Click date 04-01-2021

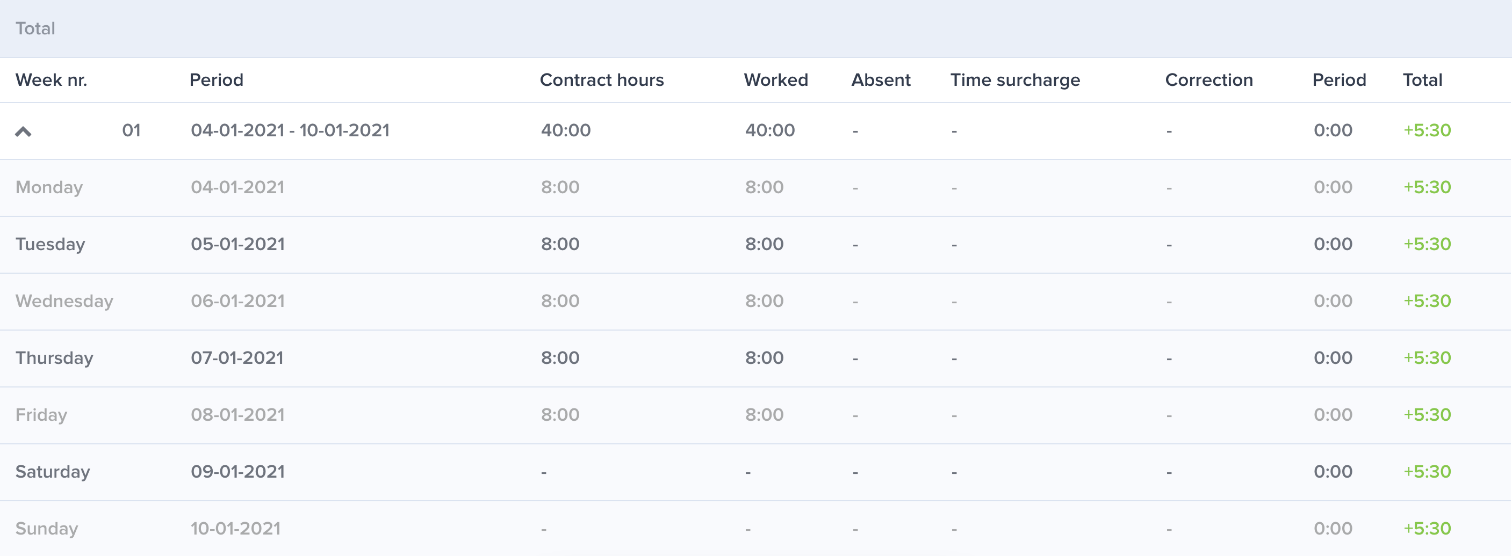(237, 187)
